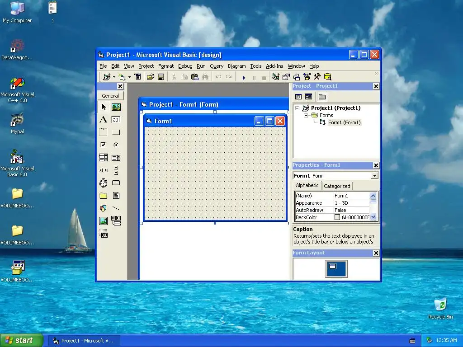
Task: Open the Object Browser toolbar icon
Action: click(x=307, y=77)
